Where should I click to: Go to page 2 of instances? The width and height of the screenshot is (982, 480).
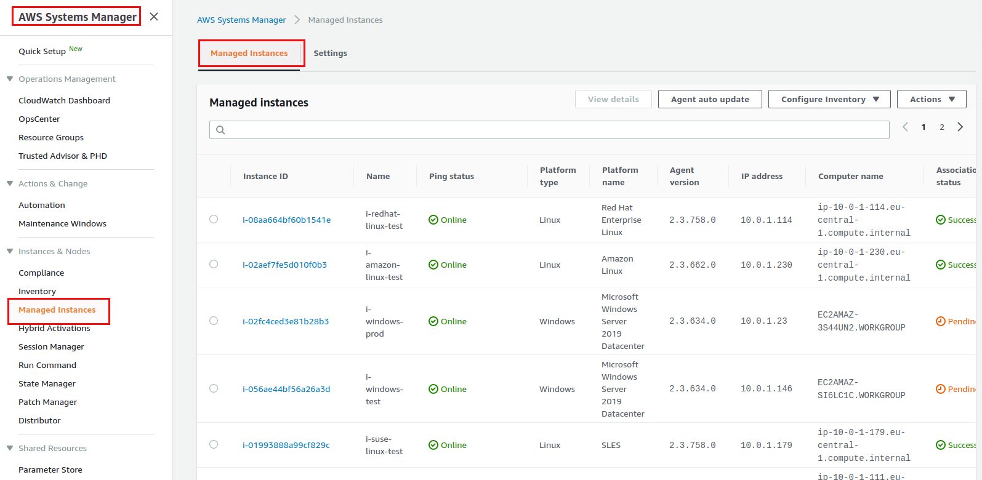coord(942,127)
